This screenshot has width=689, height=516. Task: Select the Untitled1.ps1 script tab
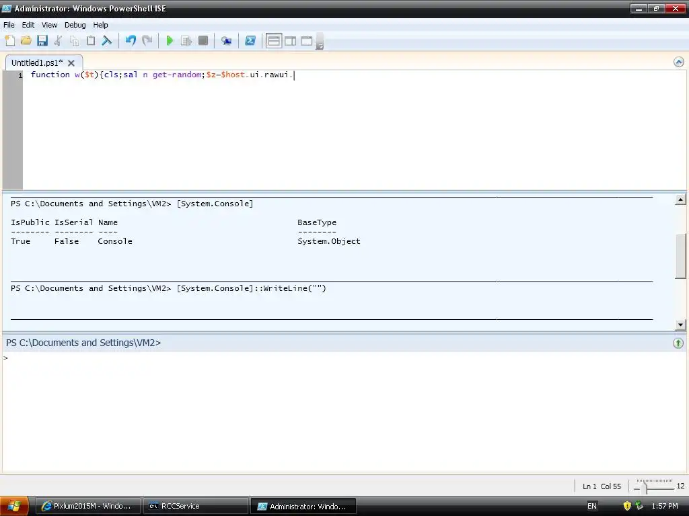(x=37, y=62)
